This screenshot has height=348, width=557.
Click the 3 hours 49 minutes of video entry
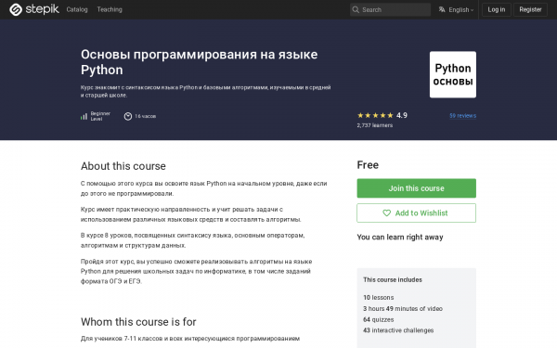pyautogui.click(x=403, y=309)
